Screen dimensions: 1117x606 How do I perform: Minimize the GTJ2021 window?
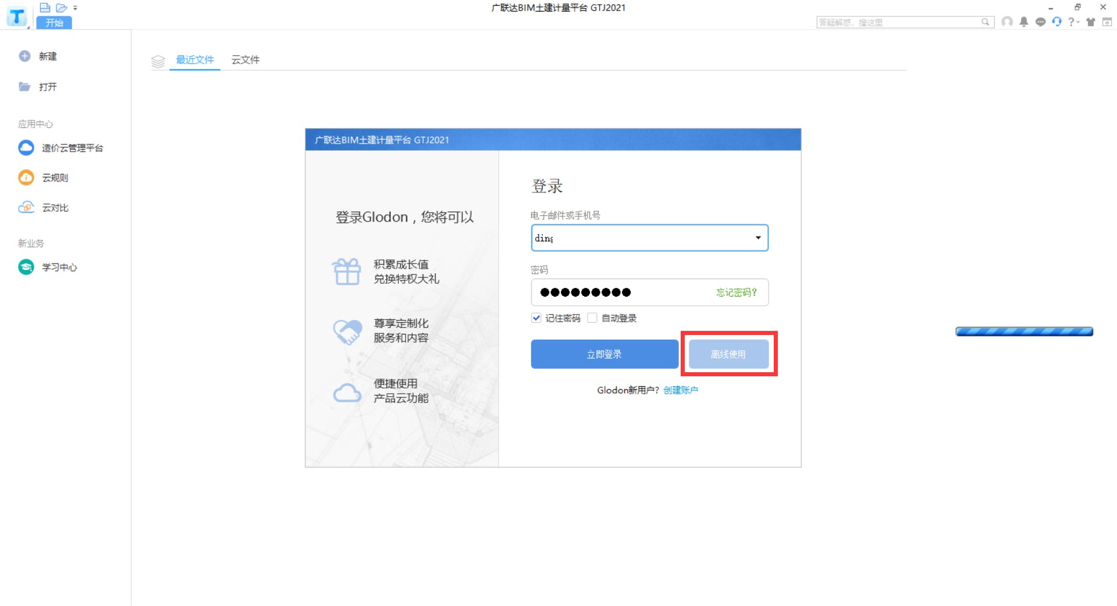(x=1051, y=8)
